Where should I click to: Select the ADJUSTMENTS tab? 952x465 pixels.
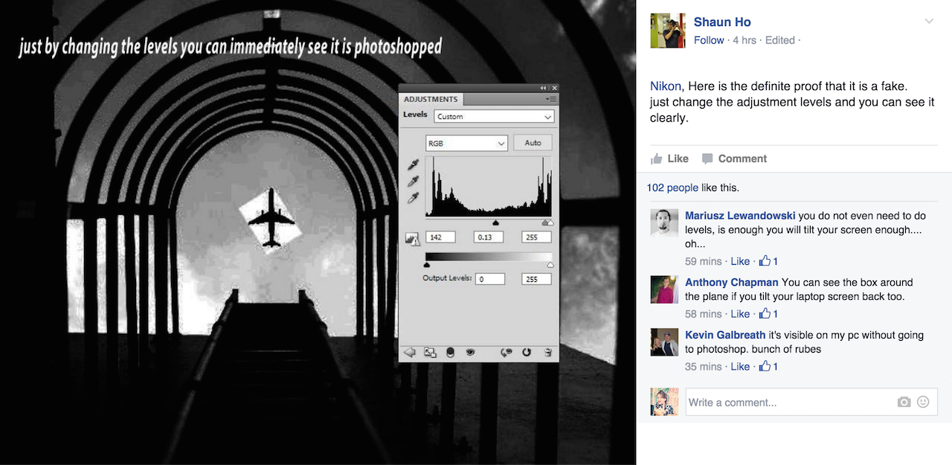(431, 99)
